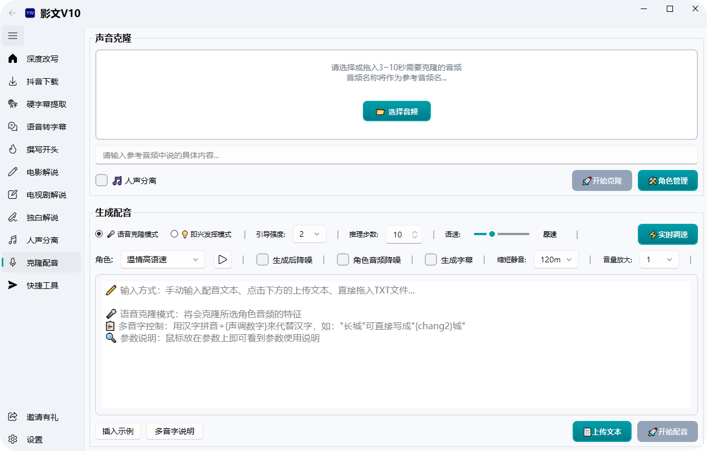Click the 抖音下载 download icon
This screenshot has height=451, width=707.
pyautogui.click(x=12, y=82)
